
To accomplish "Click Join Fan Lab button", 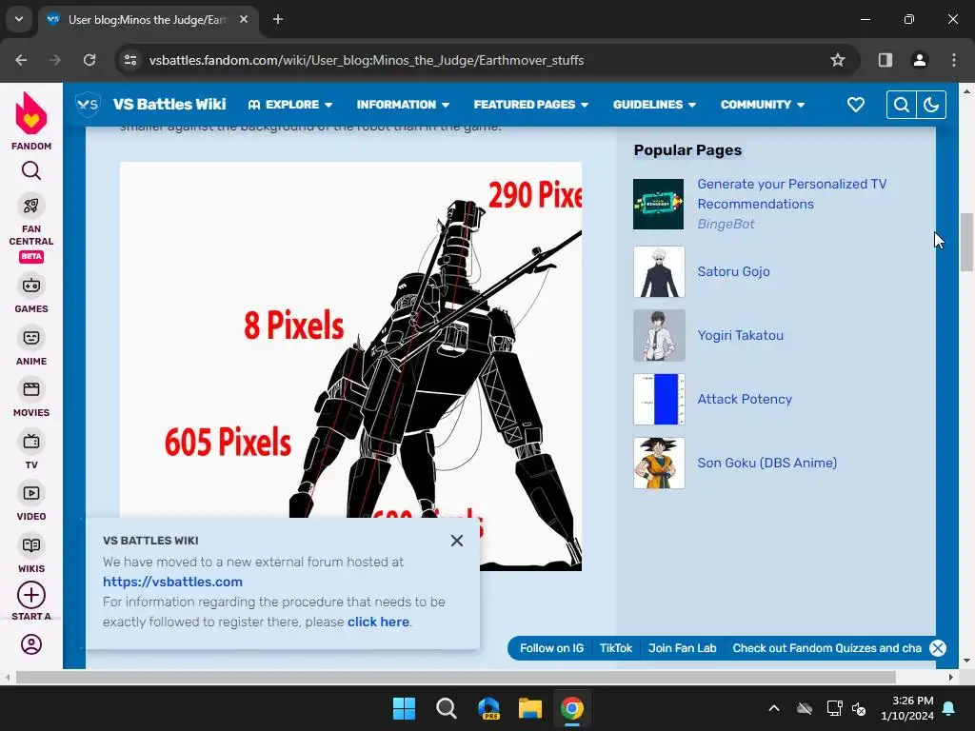I will click(682, 648).
